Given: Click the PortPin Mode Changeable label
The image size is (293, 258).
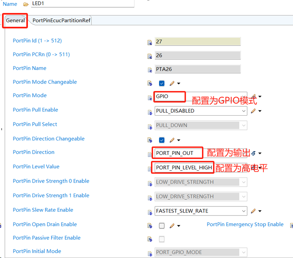Looking at the screenshot, I should pos(45,82).
